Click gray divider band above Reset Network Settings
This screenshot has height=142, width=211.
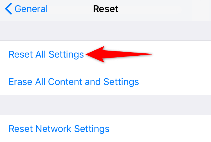(x=105, y=105)
